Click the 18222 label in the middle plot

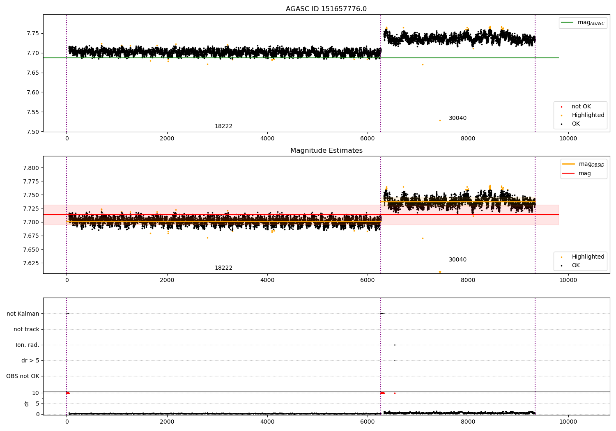[223, 268]
